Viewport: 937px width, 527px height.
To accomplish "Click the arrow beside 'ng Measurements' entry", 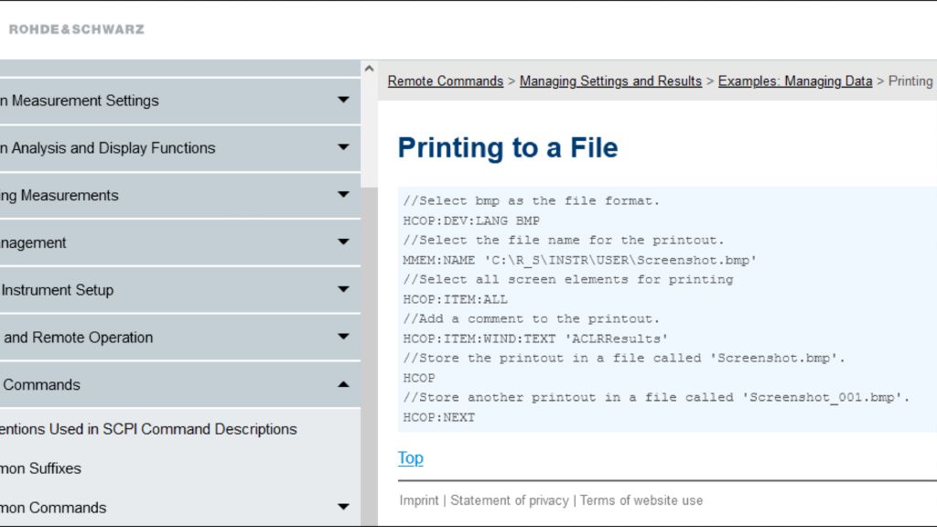I will coord(343,195).
